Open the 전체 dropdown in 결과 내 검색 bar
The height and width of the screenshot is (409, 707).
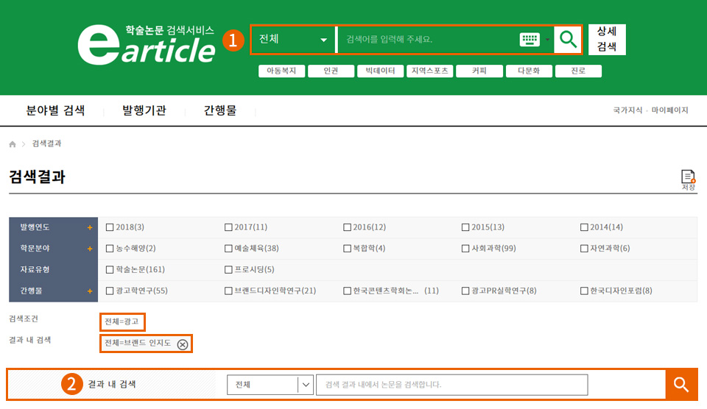coord(270,385)
